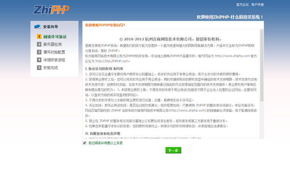Select the 阅读许可协议 step
The height and width of the screenshot is (188, 290).
pos(55,37)
